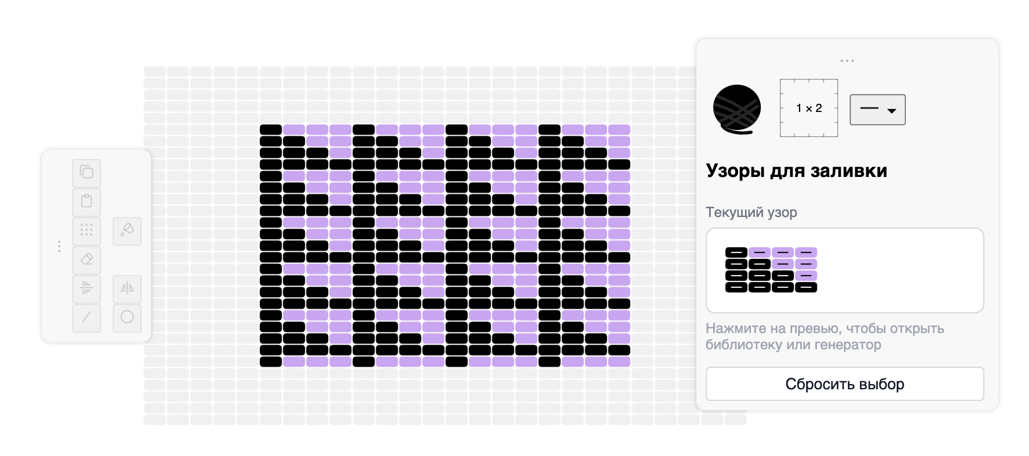This screenshot has height=456, width=1029.
Task: Click the vertical dots handle on the toolbar
Action: [x=59, y=247]
